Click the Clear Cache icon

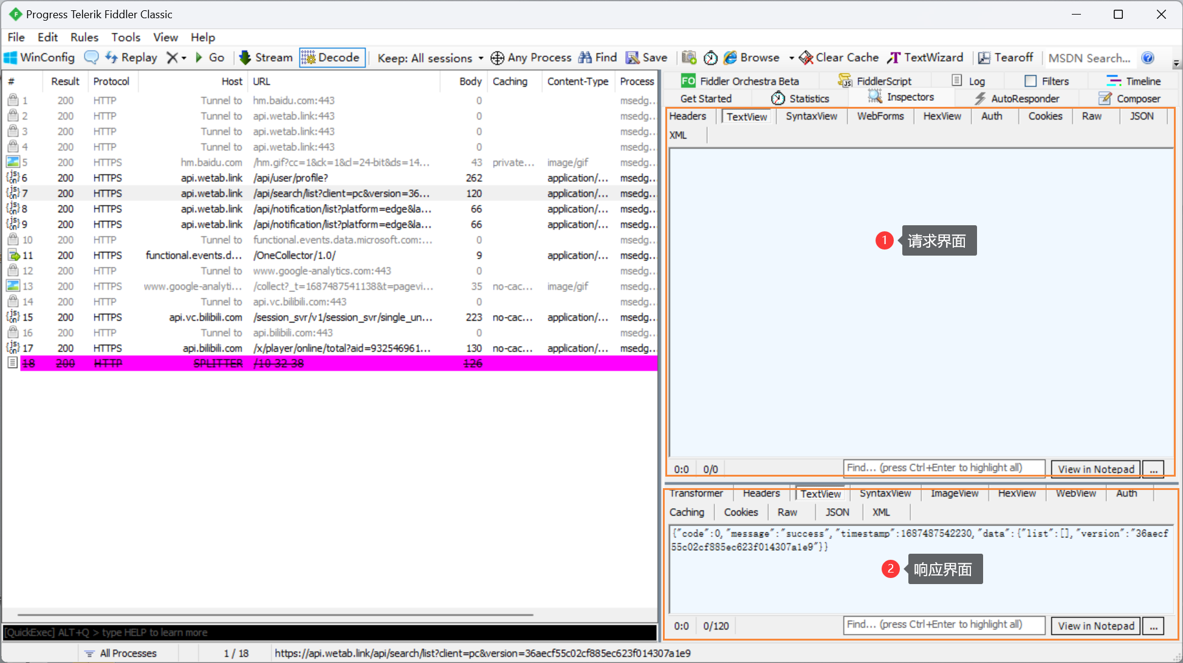[x=806, y=58]
